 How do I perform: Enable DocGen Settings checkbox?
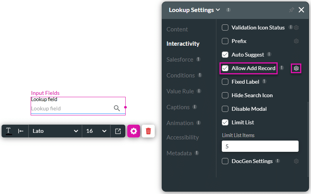(225, 161)
